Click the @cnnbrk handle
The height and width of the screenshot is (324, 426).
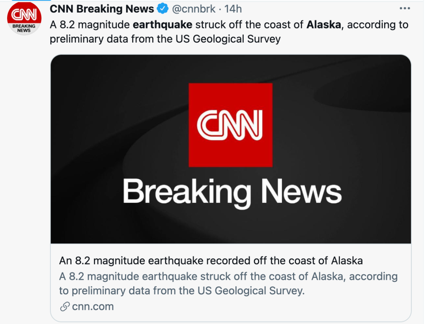194,9
